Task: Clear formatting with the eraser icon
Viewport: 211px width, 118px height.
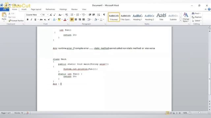Action: 67,15
